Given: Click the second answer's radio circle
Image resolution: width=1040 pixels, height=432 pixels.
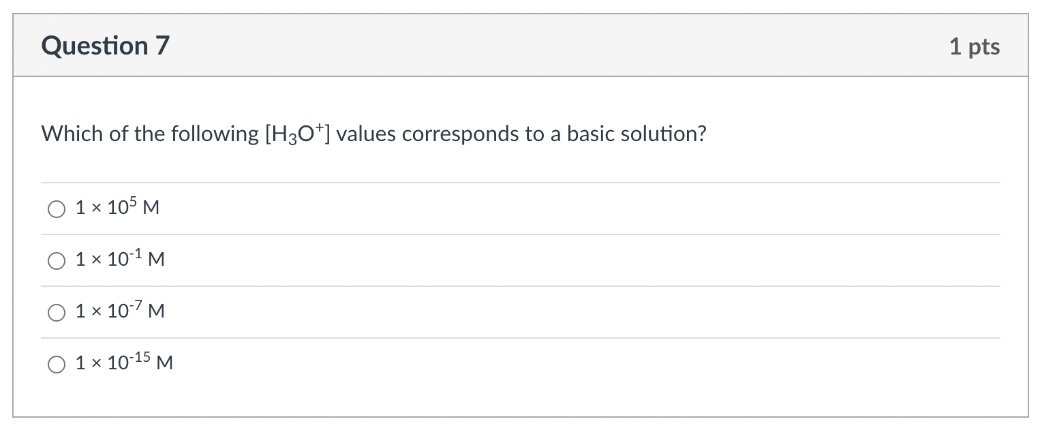Looking at the screenshot, I should point(57,261).
